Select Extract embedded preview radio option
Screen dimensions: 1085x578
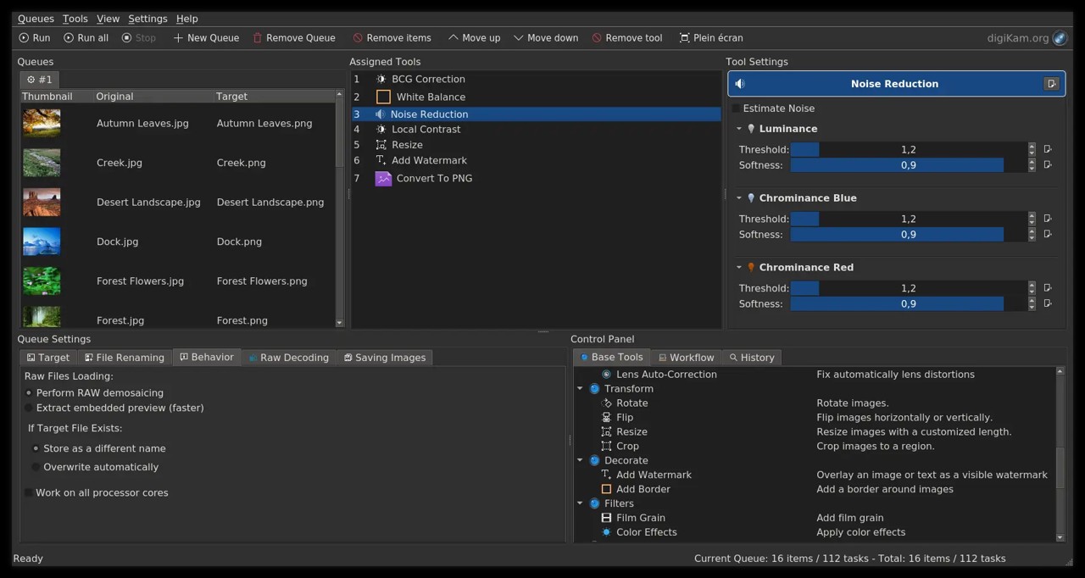29,408
